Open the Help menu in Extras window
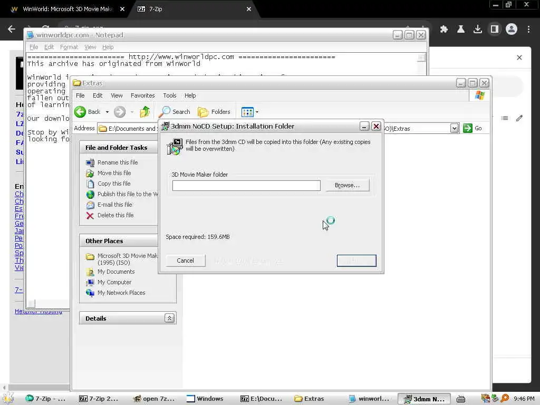This screenshot has width=540, height=405. click(x=190, y=95)
